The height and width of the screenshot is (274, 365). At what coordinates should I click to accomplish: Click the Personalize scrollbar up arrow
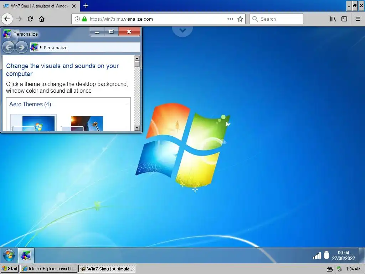(137, 58)
